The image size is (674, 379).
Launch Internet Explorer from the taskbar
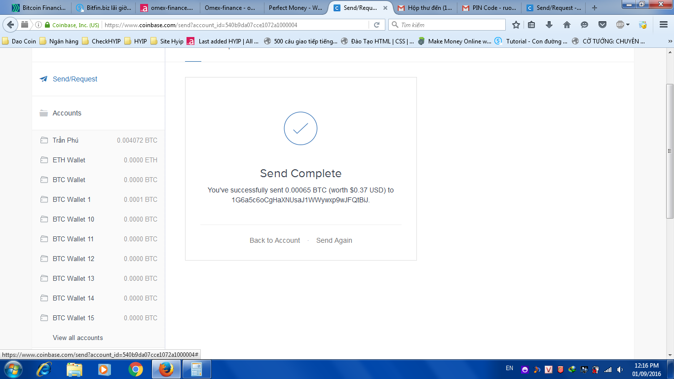pyautogui.click(x=44, y=369)
